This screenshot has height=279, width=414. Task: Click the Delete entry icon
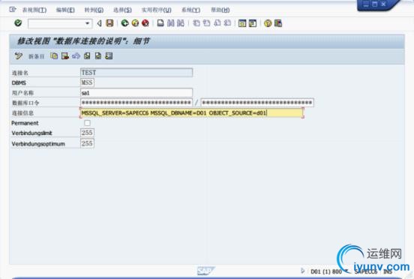[x=65, y=56]
